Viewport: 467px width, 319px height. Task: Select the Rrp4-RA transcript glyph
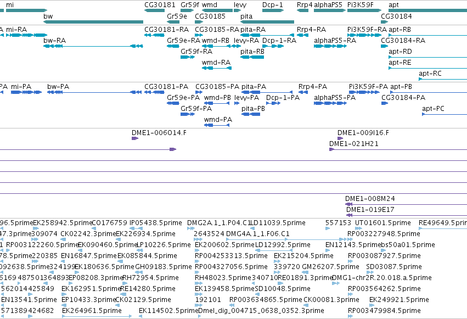[302, 35]
